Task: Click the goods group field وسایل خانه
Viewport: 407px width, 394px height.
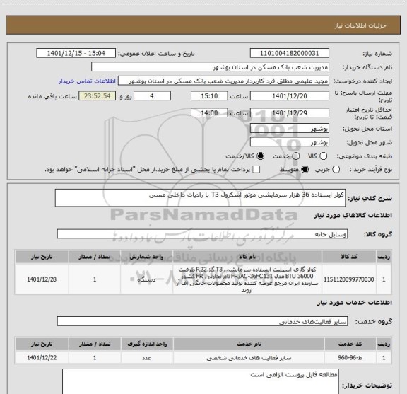Action: (202, 234)
